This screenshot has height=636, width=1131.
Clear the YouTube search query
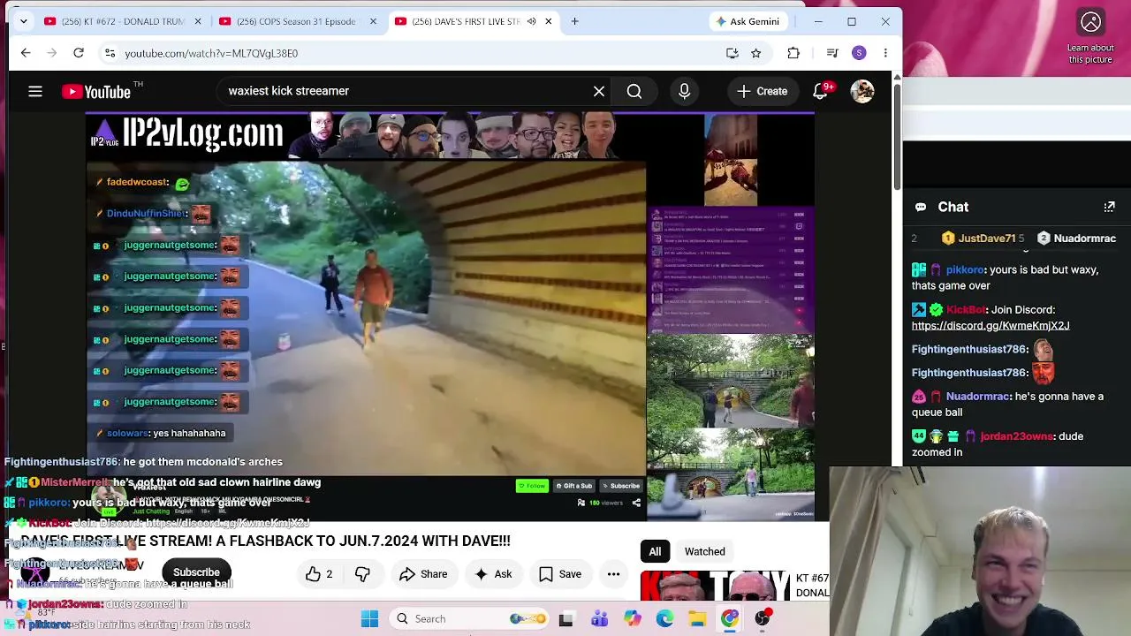[599, 91]
